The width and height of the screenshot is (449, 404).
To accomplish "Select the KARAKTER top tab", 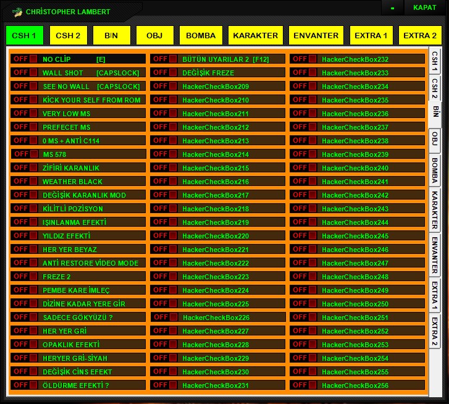I will [x=256, y=35].
